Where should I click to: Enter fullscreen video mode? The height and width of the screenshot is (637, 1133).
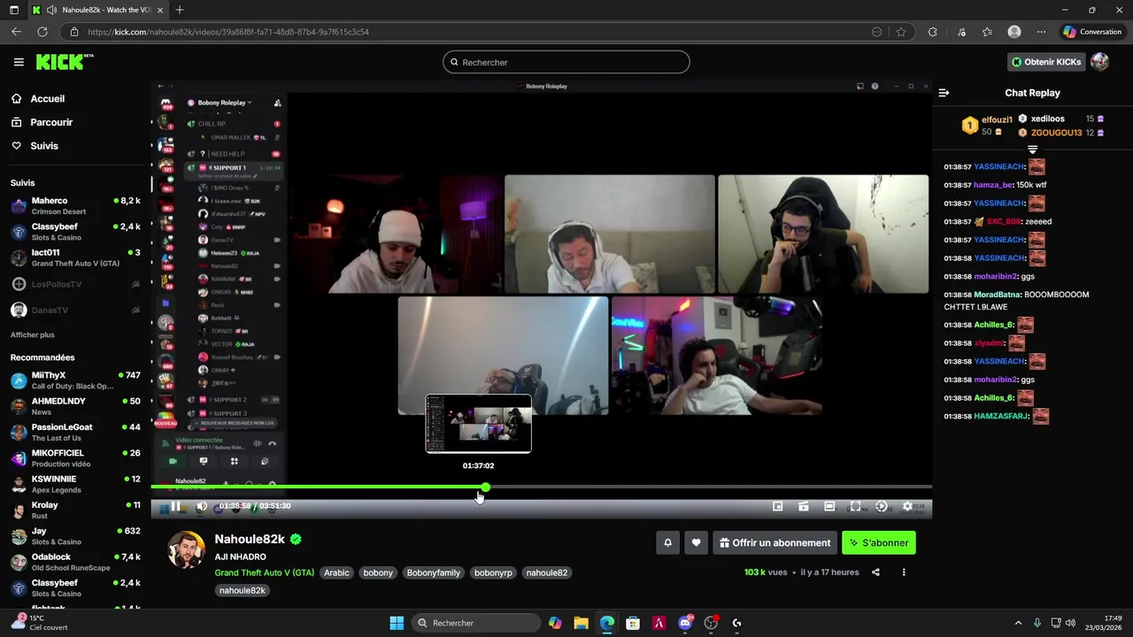tap(855, 506)
